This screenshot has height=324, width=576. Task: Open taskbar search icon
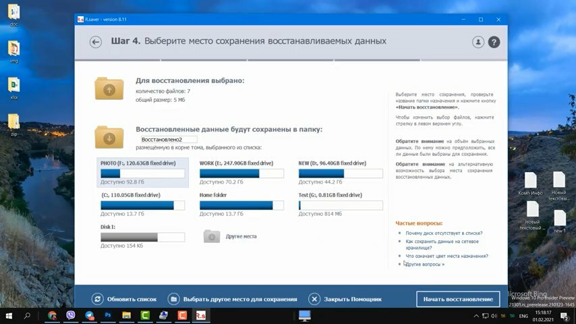pos(27,315)
